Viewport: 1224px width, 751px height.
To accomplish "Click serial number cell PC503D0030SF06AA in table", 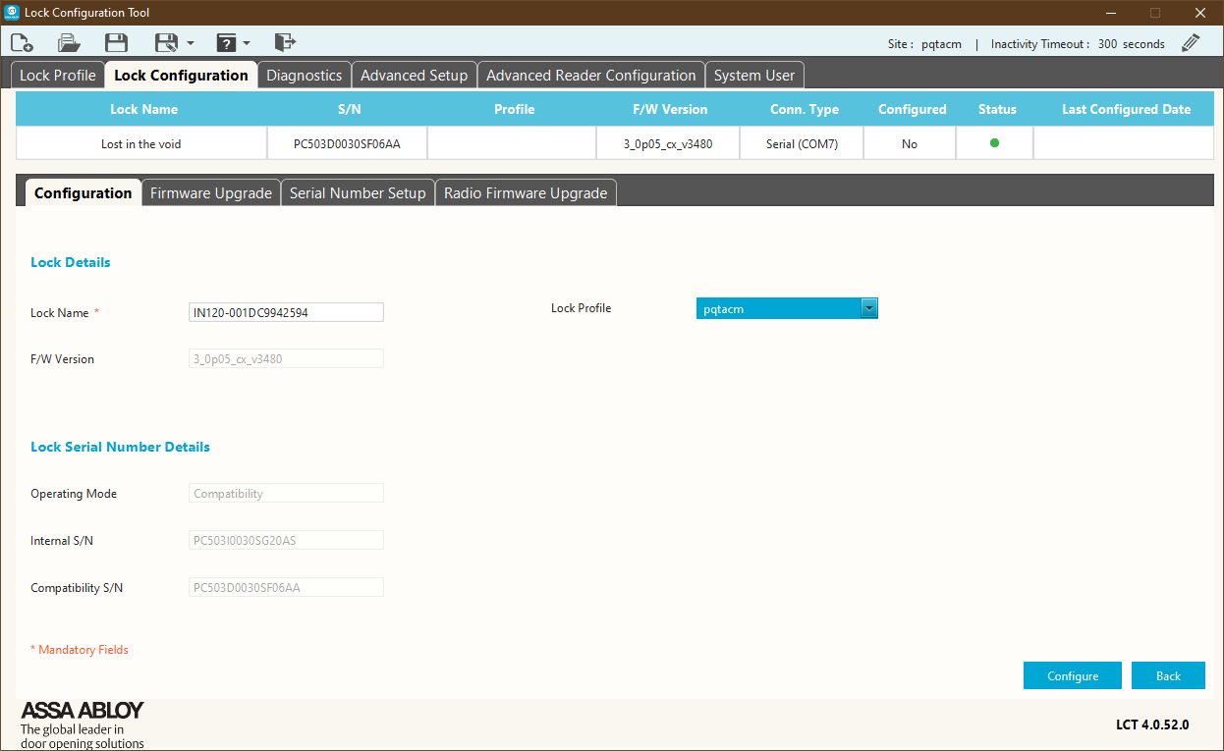I will (x=347, y=143).
